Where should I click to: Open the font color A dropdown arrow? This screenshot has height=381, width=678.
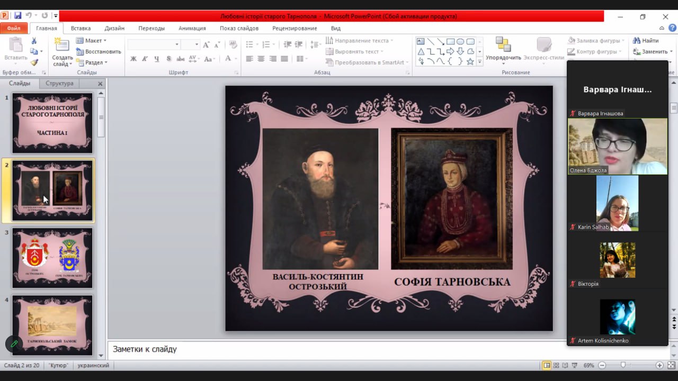(236, 59)
